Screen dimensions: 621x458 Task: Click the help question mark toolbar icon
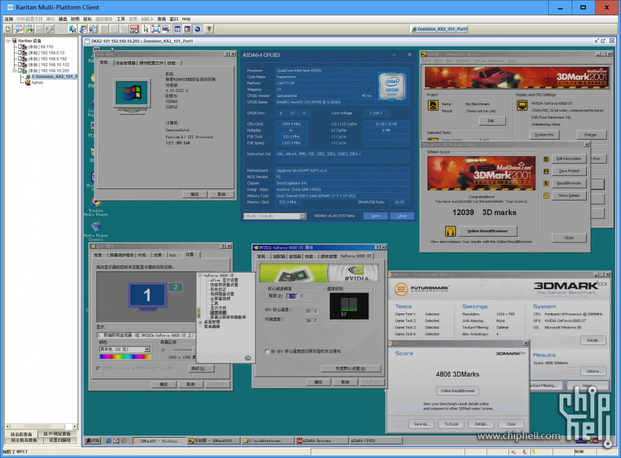tap(209, 29)
